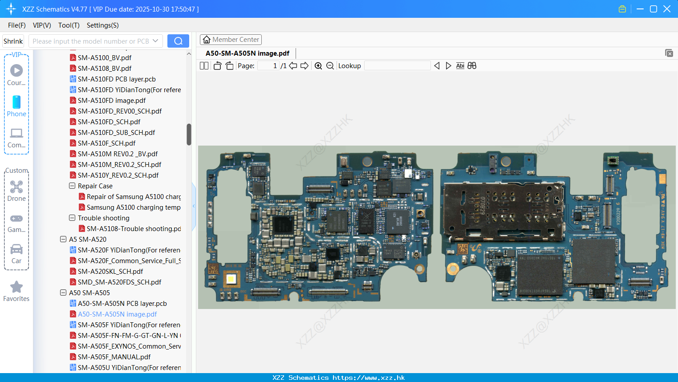
Task: Toggle two-page view layout icon
Action: point(204,65)
